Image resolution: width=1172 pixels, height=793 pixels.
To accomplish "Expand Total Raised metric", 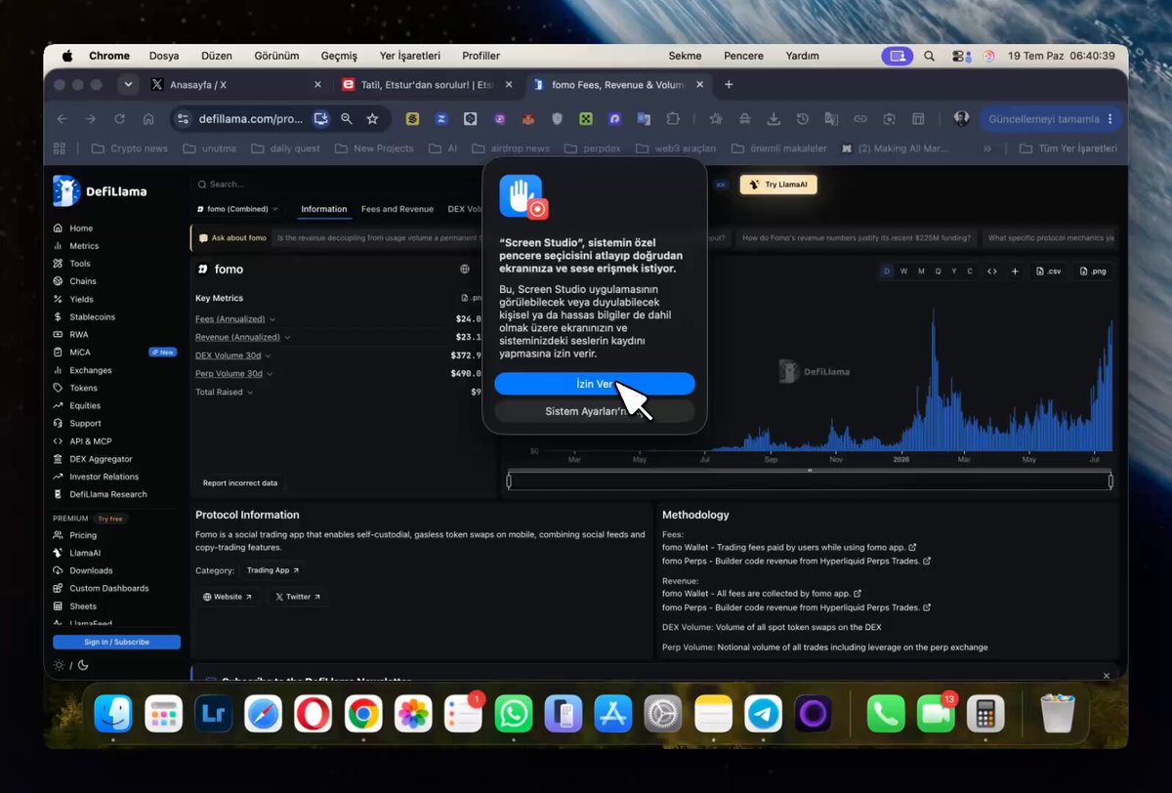I will (x=225, y=392).
